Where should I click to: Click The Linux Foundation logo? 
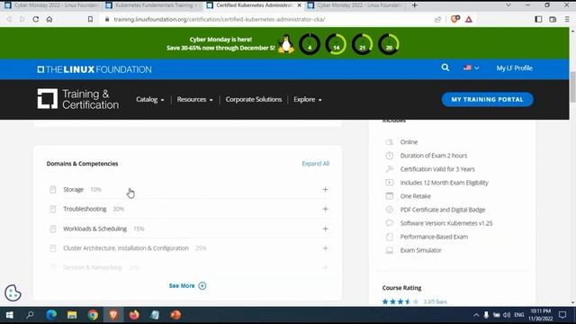(x=94, y=69)
